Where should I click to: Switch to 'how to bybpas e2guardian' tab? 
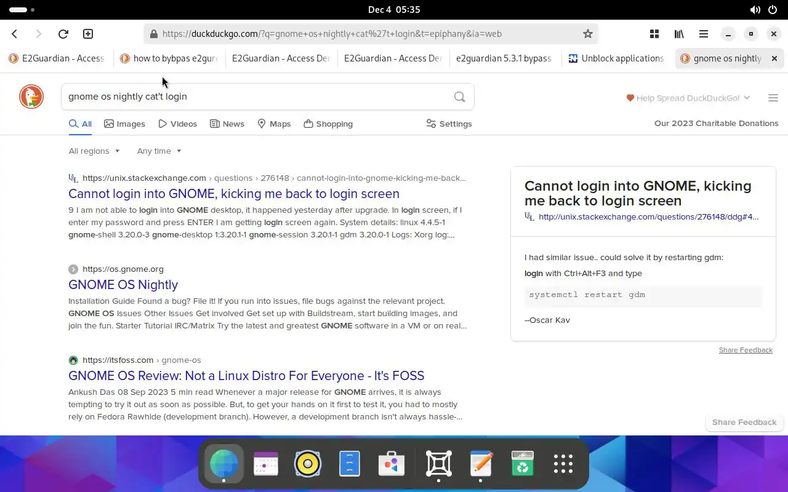[x=169, y=58]
